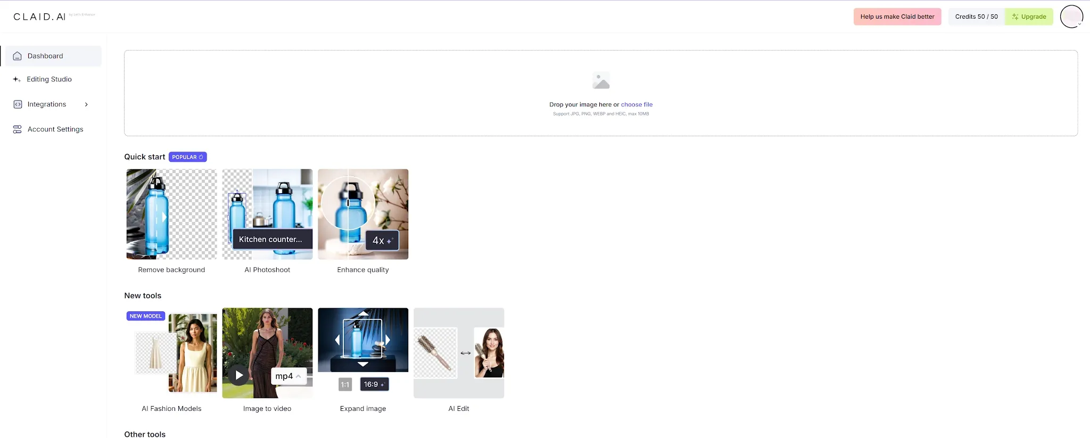Click the POPULAR badge next to Quick start

[x=187, y=157]
